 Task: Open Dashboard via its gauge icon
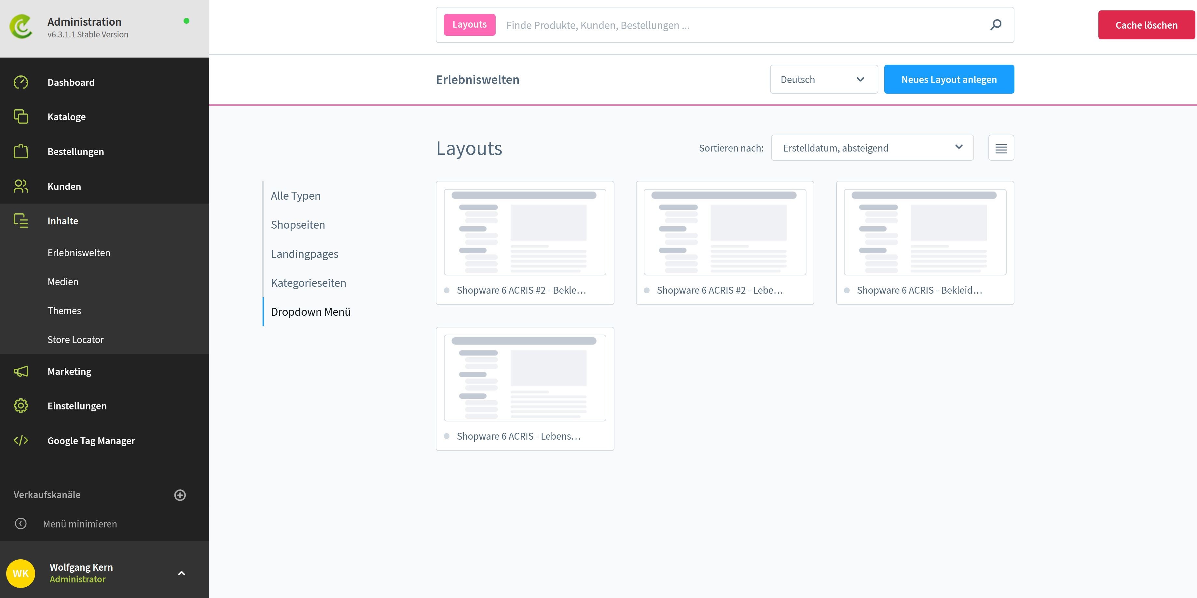tap(21, 82)
